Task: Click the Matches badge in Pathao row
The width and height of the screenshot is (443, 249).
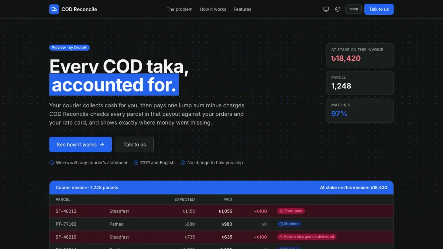Action: pyautogui.click(x=289, y=224)
